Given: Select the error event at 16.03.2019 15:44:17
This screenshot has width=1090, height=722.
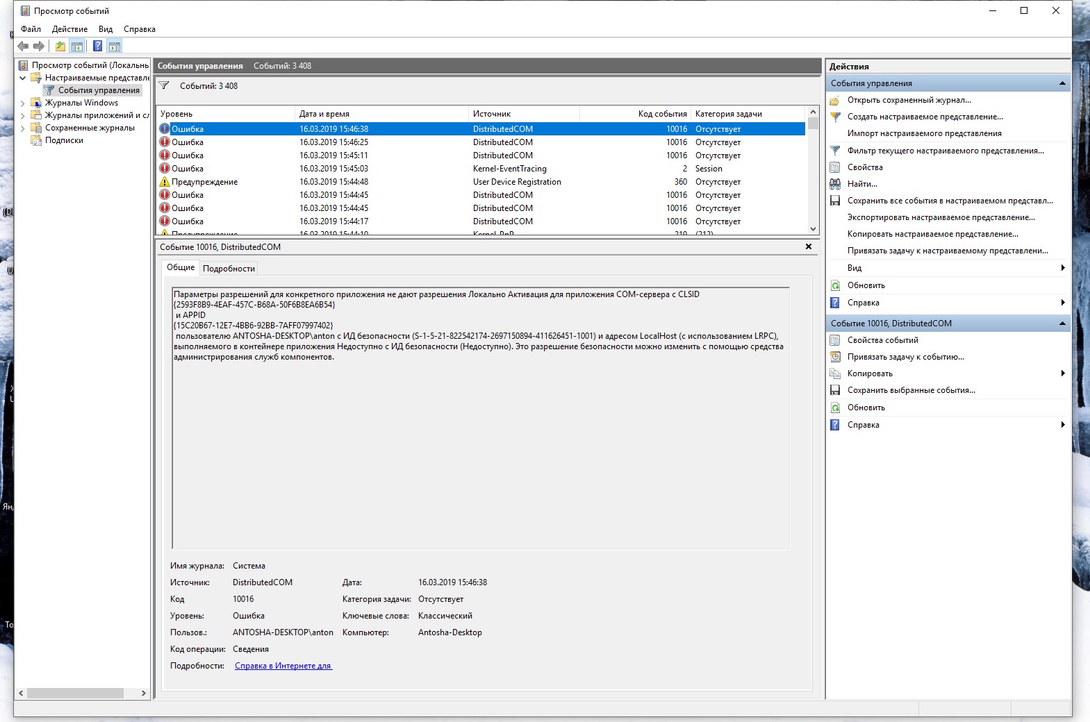Looking at the screenshot, I should coord(481,221).
